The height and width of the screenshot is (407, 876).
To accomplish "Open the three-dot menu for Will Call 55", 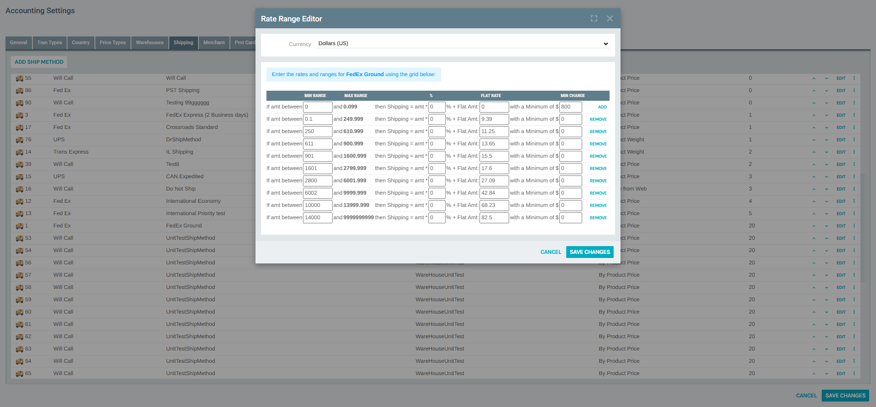I will click(x=854, y=78).
